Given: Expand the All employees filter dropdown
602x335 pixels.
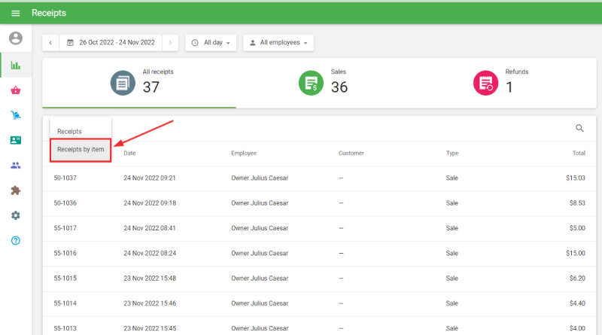Looking at the screenshot, I should (278, 43).
